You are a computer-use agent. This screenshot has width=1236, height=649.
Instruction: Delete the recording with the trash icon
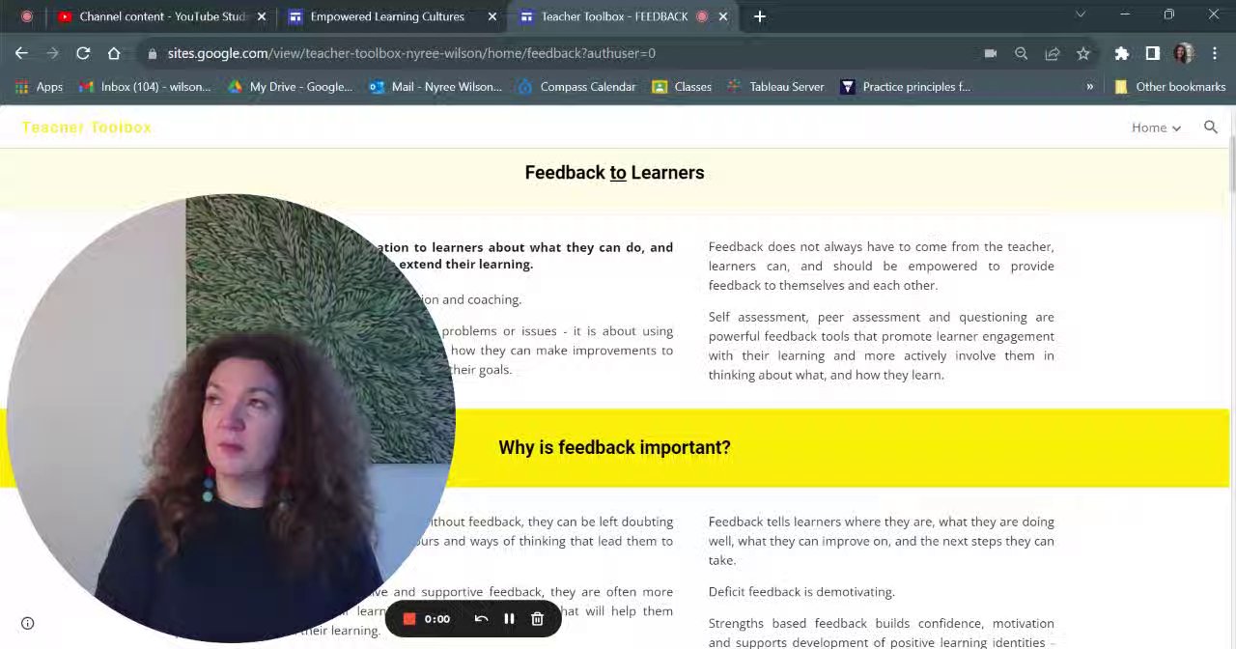point(538,619)
